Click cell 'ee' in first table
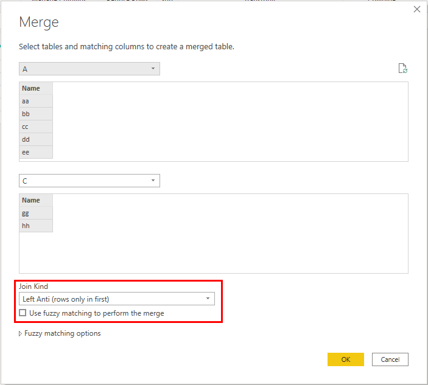The height and width of the screenshot is (385, 428). coord(36,152)
